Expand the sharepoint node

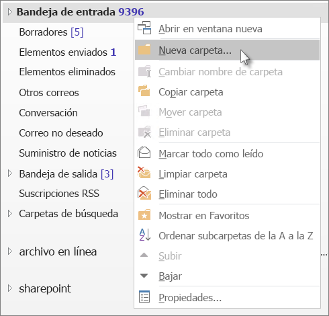point(9,288)
